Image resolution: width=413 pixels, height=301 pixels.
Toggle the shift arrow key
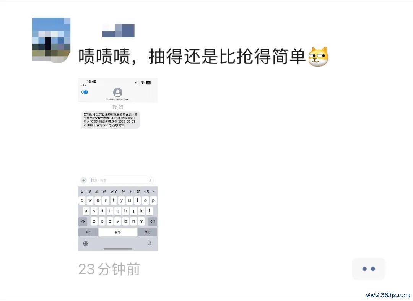83,221
